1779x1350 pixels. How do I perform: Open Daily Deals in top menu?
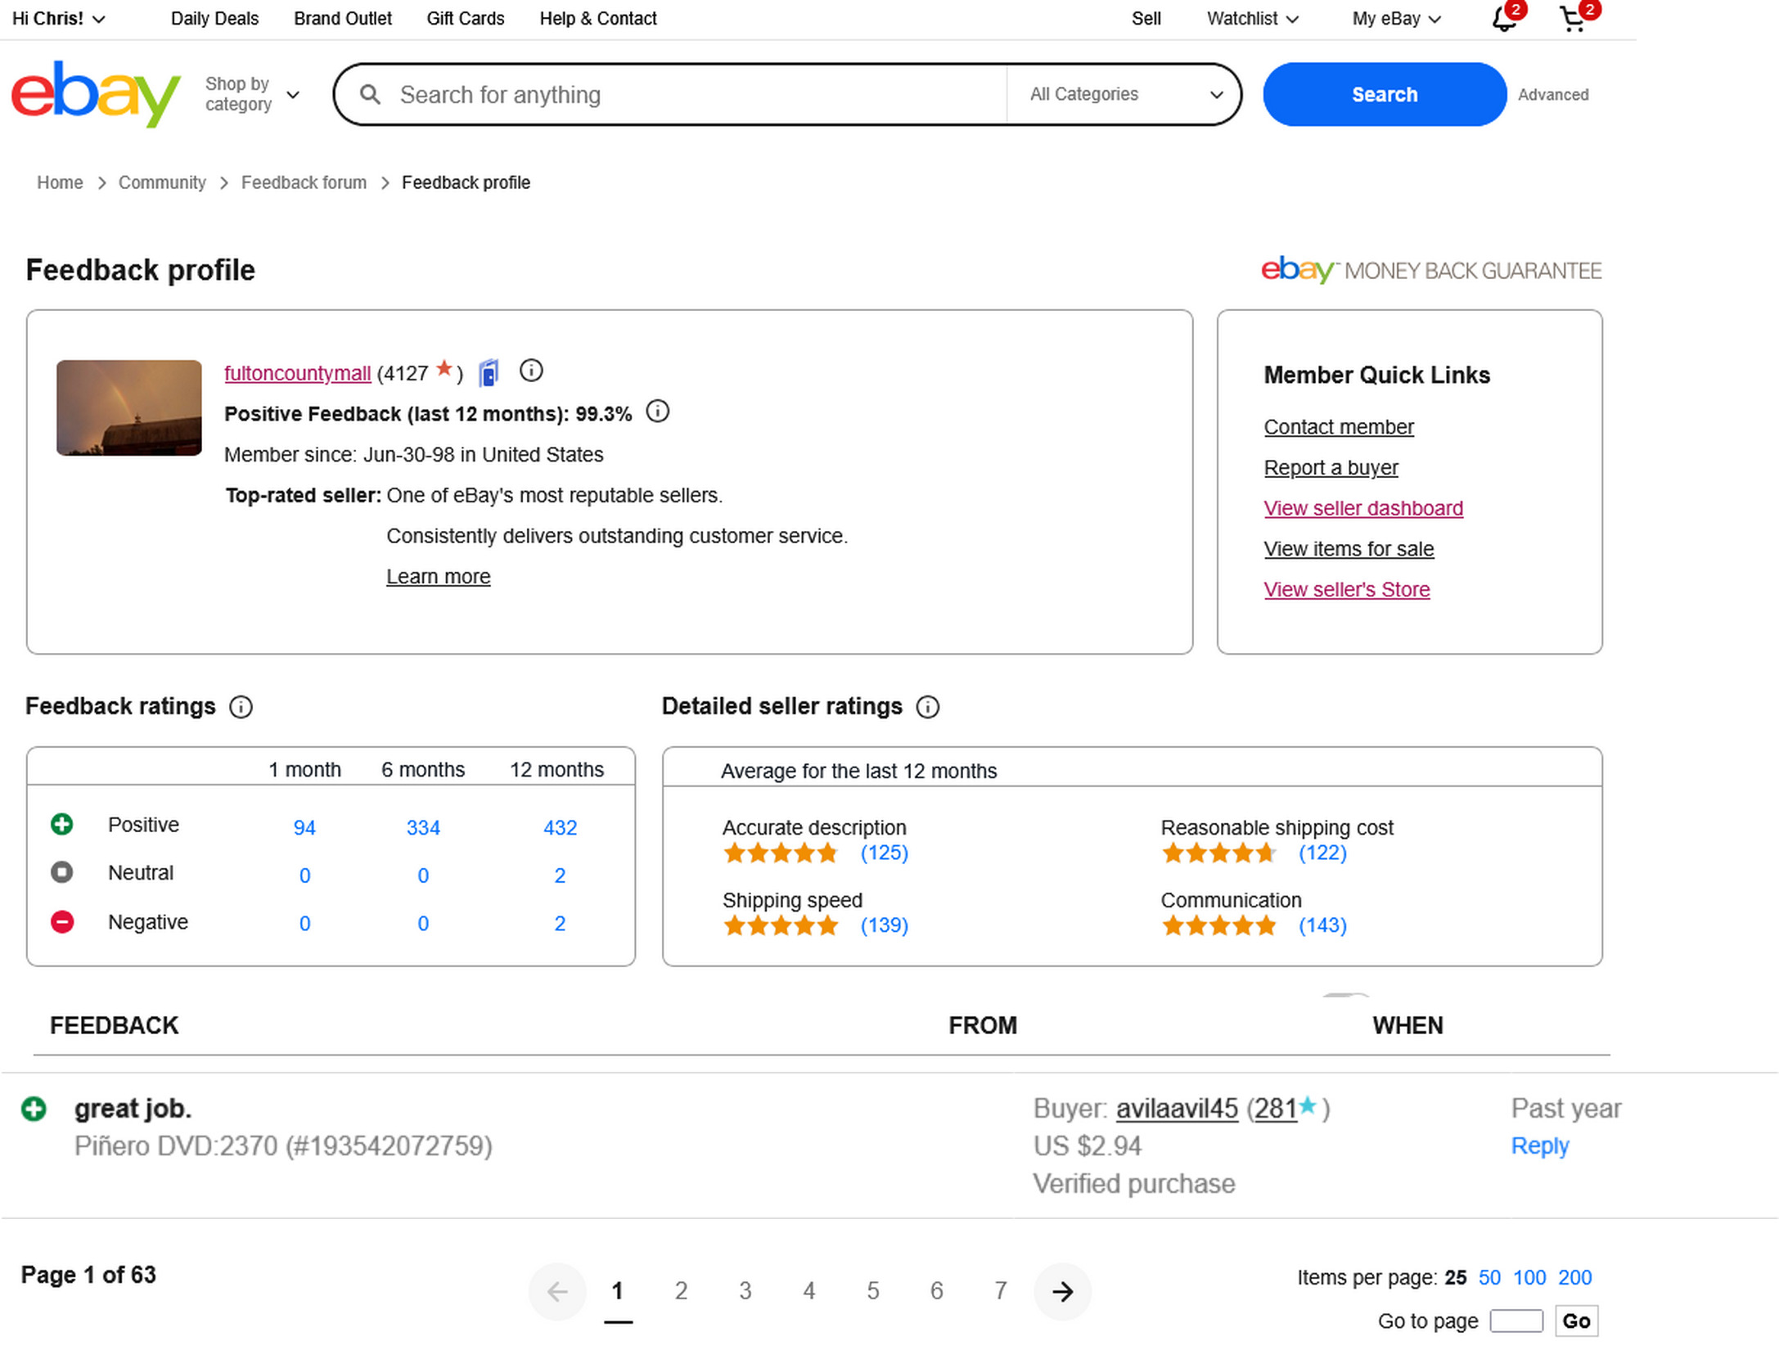(214, 19)
